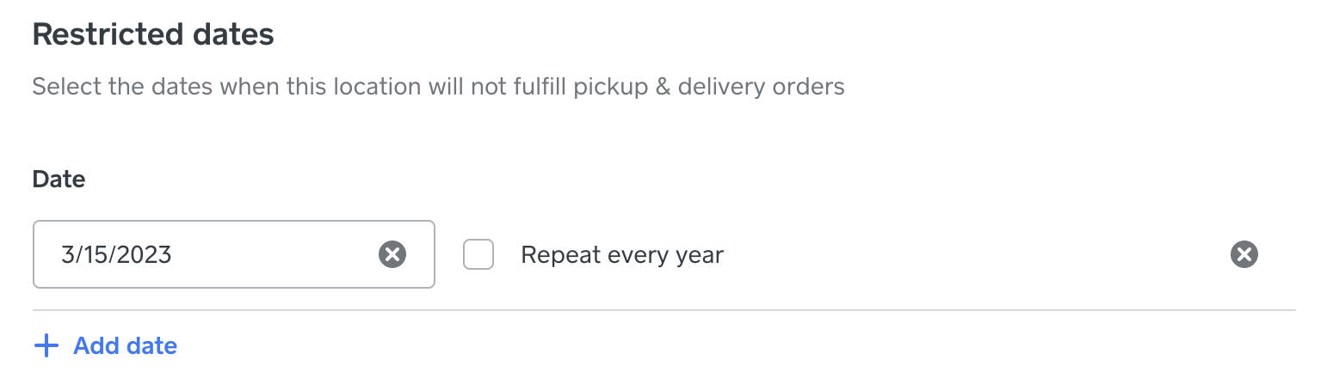Enable the Repeat every year checkbox
The width and height of the screenshot is (1327, 390).
coord(478,254)
